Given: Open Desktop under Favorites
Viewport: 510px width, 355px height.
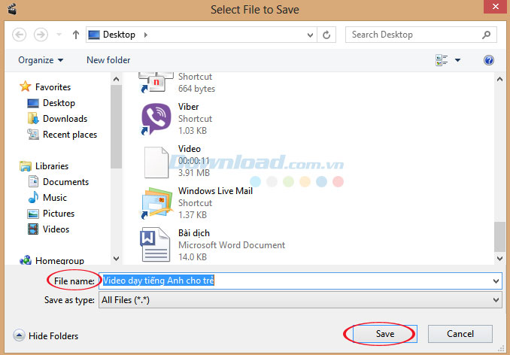Looking at the screenshot, I should click(x=59, y=103).
